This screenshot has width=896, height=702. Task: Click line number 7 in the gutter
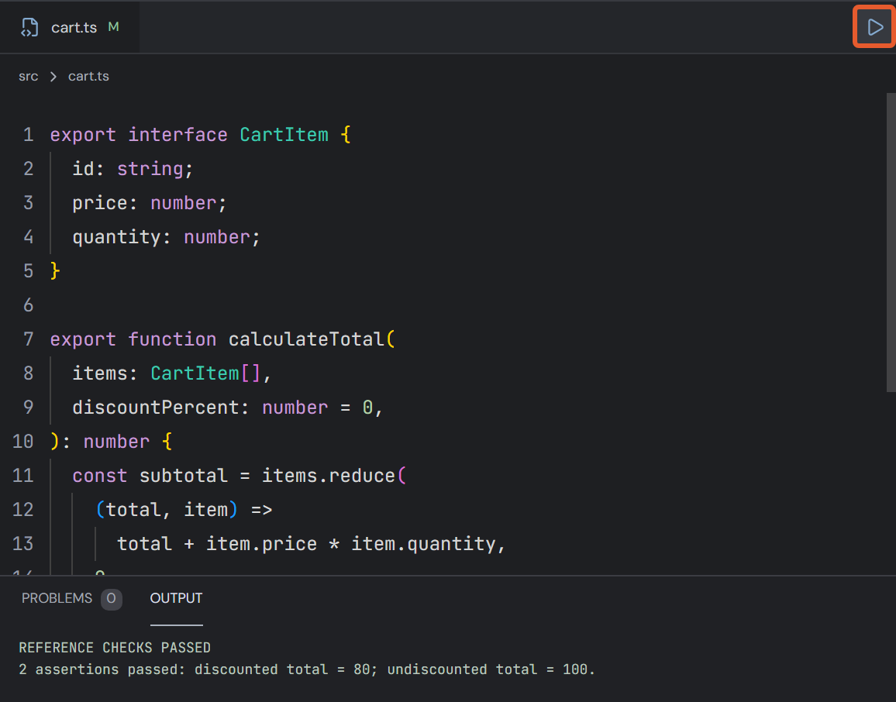point(29,339)
